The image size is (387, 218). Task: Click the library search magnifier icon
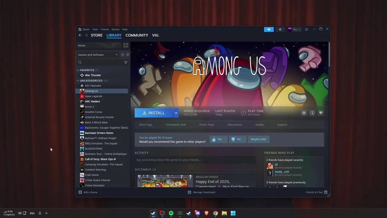(80, 62)
